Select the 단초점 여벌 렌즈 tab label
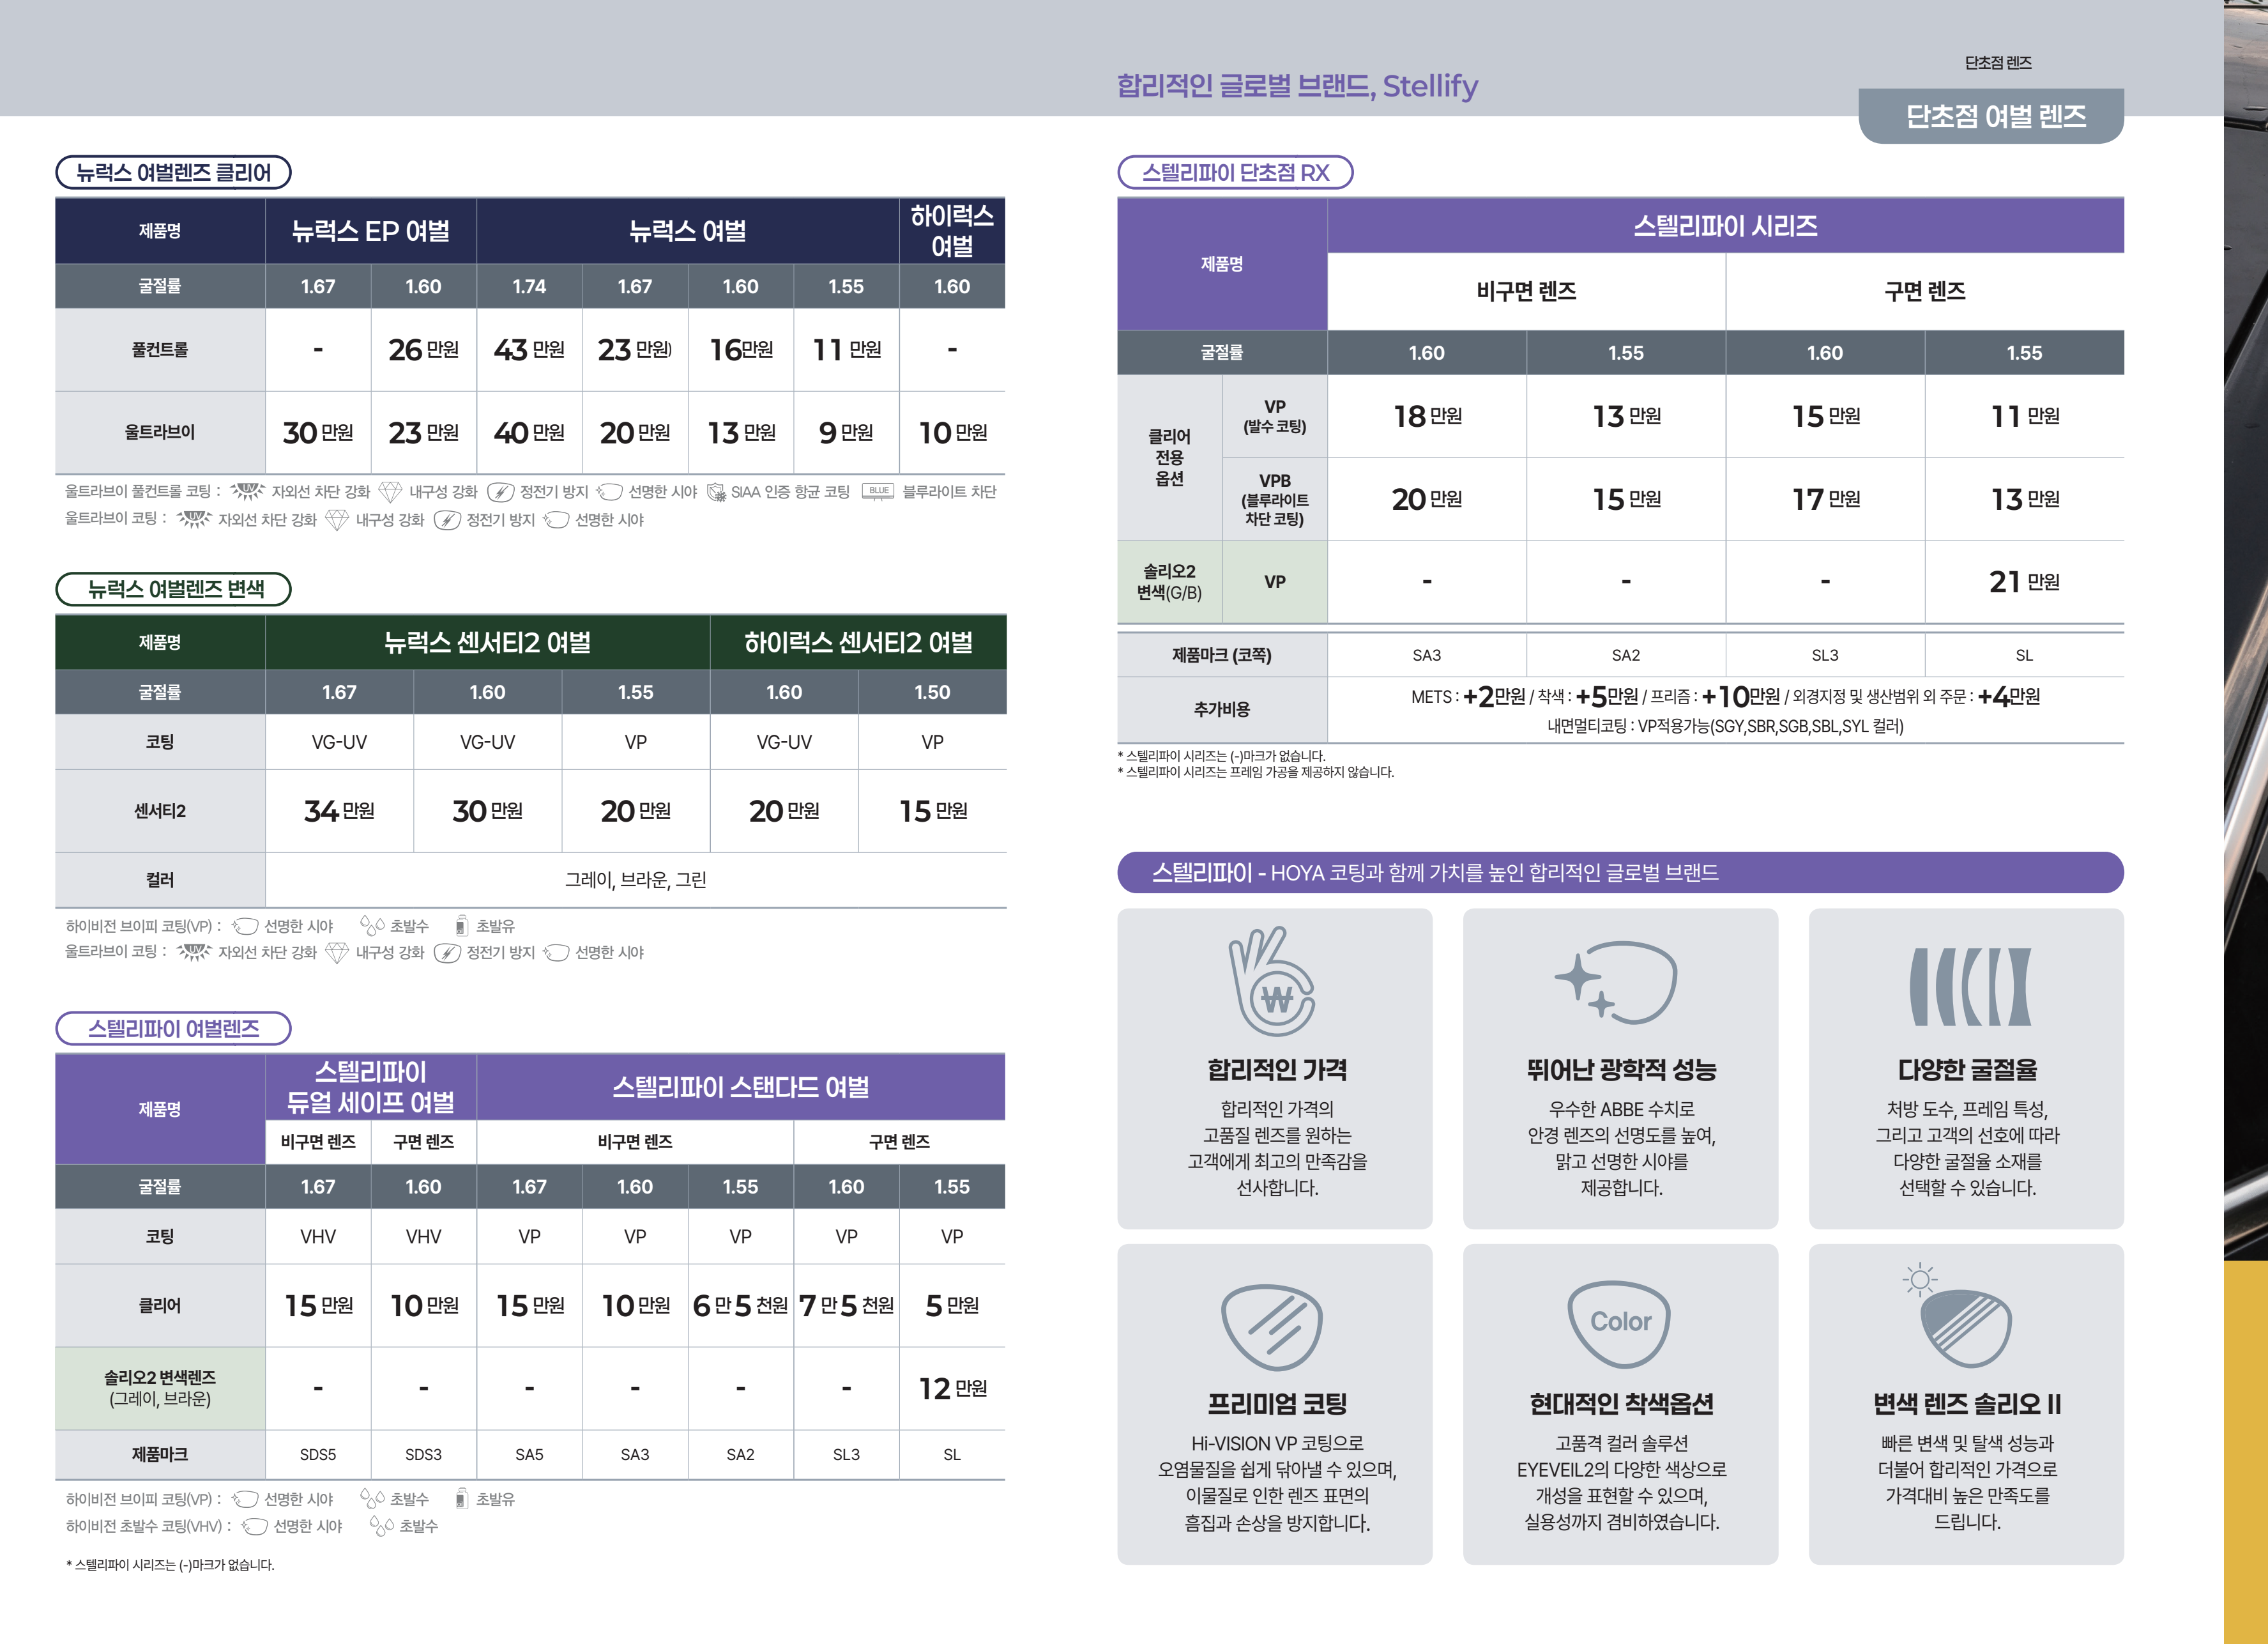2268x1644 pixels. coord(1995,116)
